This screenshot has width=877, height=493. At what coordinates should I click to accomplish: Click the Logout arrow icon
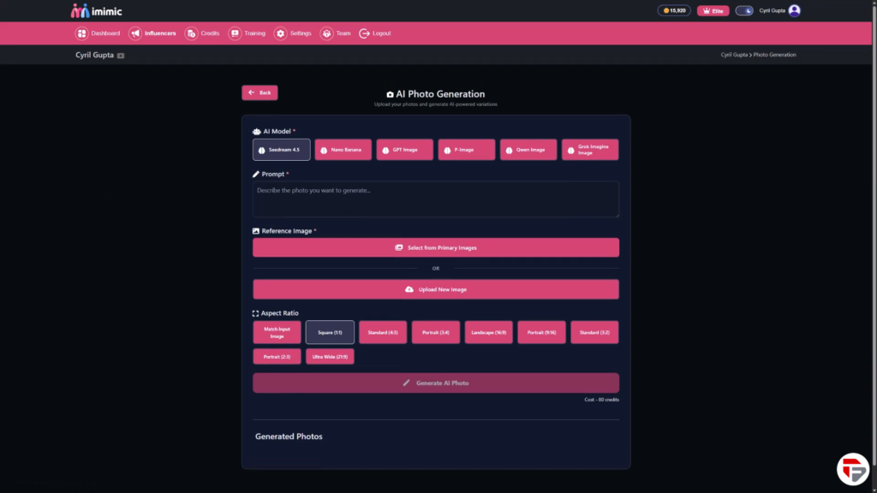tap(364, 33)
